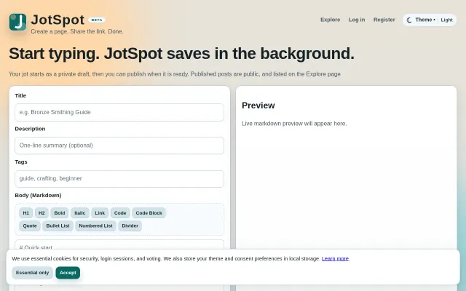The width and height of the screenshot is (466, 291).
Task: Click the Title field label
Action: [x=20, y=95]
